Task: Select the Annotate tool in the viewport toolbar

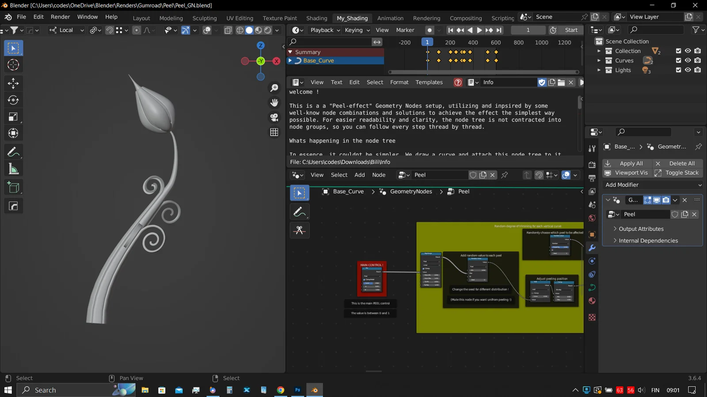Action: coord(13,151)
